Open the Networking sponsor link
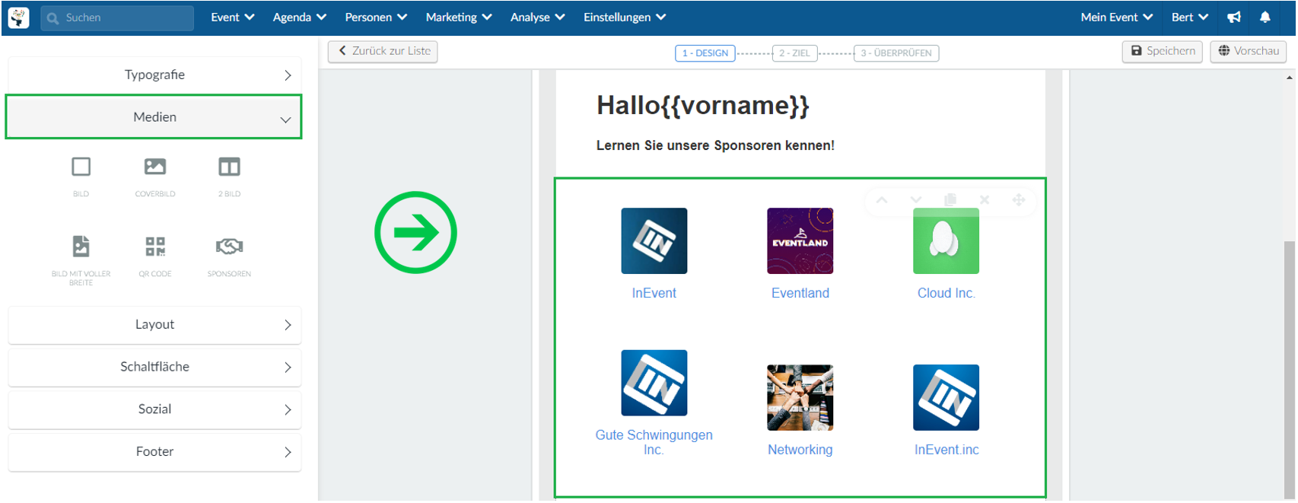 800,450
